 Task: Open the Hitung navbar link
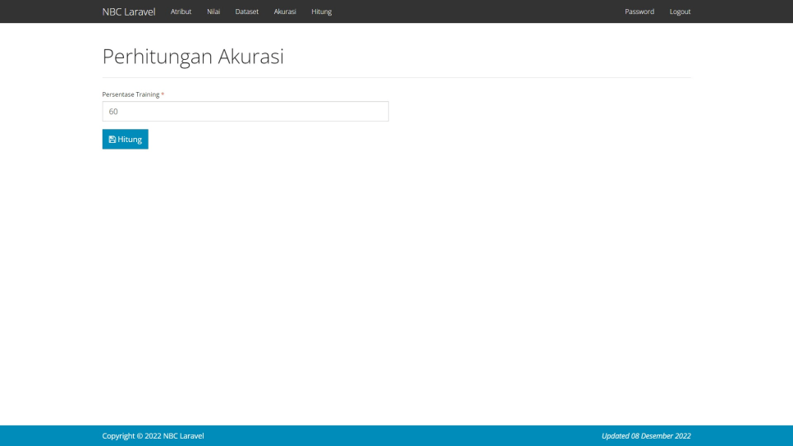tap(322, 11)
